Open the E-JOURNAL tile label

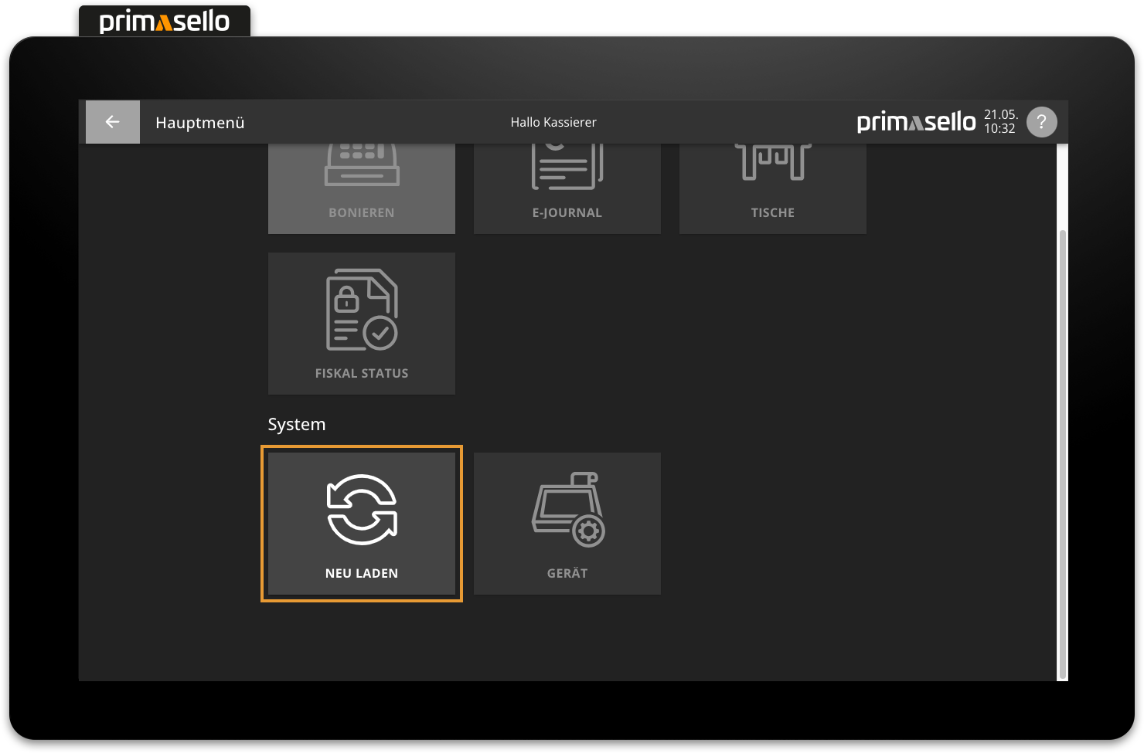pos(567,212)
